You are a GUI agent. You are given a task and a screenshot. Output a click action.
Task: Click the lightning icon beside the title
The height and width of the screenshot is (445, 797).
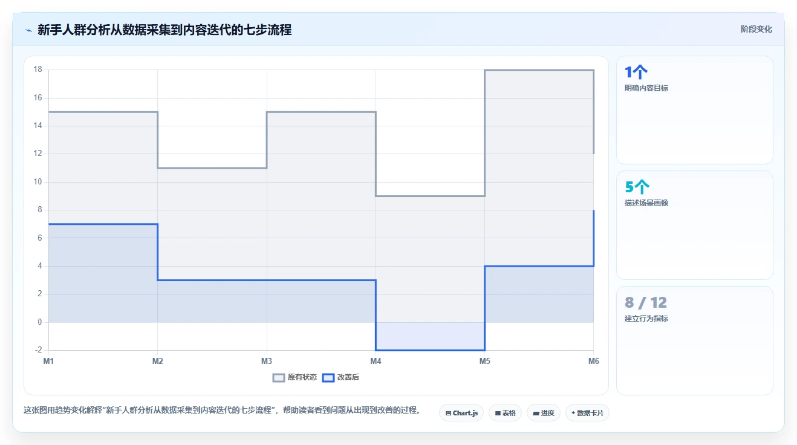28,30
